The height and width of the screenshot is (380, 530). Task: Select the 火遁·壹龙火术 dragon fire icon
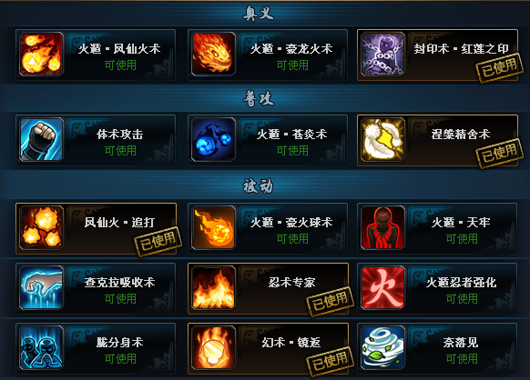click(x=213, y=54)
